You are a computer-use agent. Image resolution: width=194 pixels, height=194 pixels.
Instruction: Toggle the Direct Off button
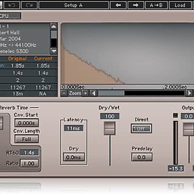(x=141, y=129)
